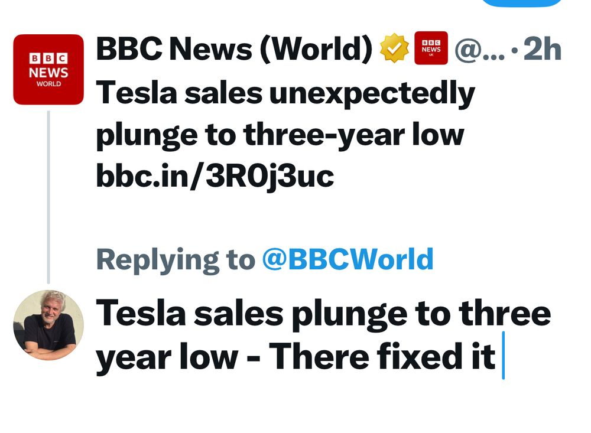Click the BBC News (World) display name
Screen dimensions: 591x433
click(234, 49)
